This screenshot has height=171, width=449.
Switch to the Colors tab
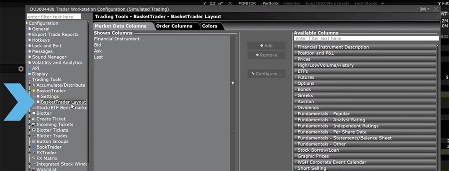click(x=210, y=26)
